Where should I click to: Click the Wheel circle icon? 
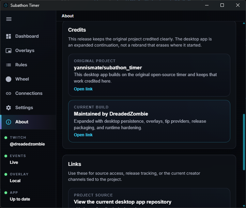pyautogui.click(x=9, y=79)
